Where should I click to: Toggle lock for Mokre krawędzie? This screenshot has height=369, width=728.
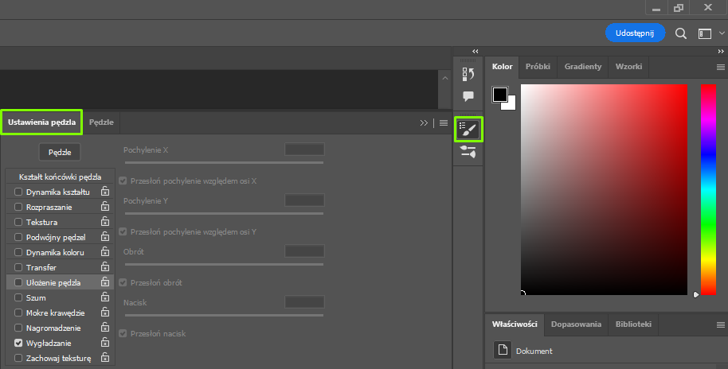click(x=105, y=312)
